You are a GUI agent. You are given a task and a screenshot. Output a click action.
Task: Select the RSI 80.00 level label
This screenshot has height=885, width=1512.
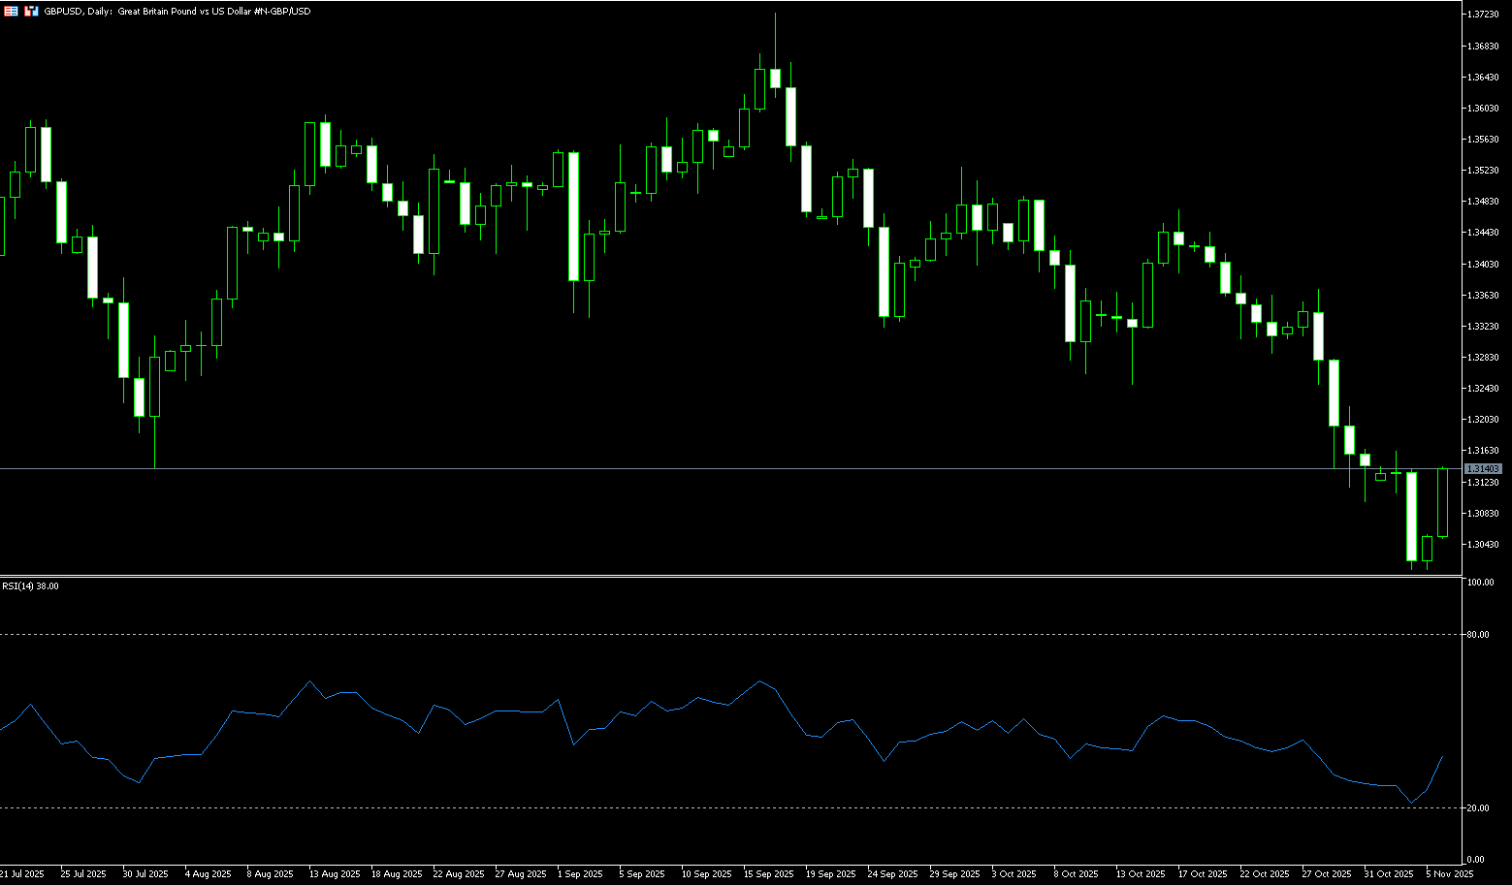[x=1478, y=635]
